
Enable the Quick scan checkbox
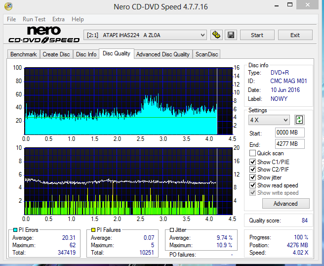click(x=252, y=153)
